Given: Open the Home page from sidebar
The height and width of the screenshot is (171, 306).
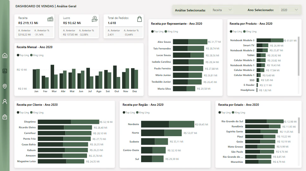Looking at the screenshot, I should click(x=5, y=56).
